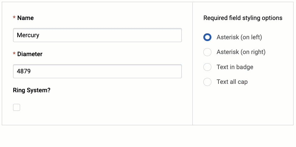Click the "Text all cap" label text

[x=232, y=82]
